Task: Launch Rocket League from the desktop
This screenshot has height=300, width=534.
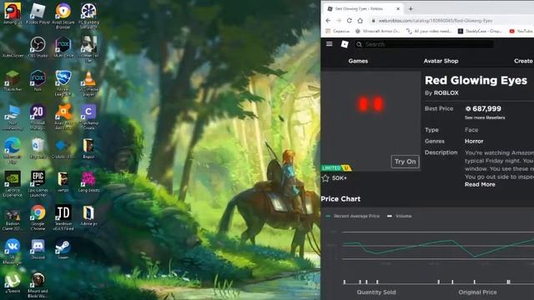Action: point(63,82)
